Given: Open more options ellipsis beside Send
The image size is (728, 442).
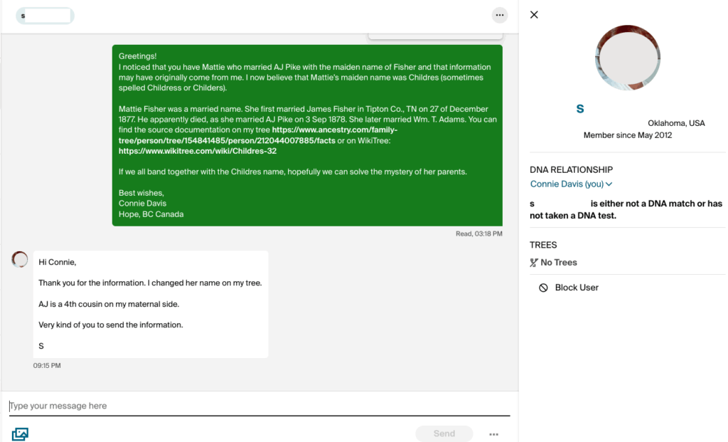Looking at the screenshot, I should 493,434.
